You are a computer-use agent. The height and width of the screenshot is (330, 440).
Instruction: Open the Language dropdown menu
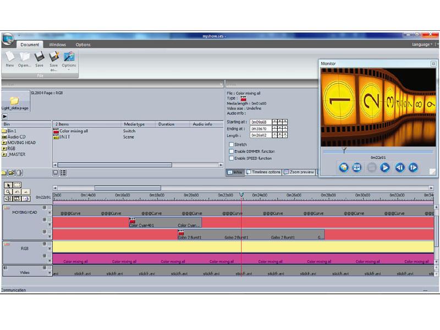422,45
